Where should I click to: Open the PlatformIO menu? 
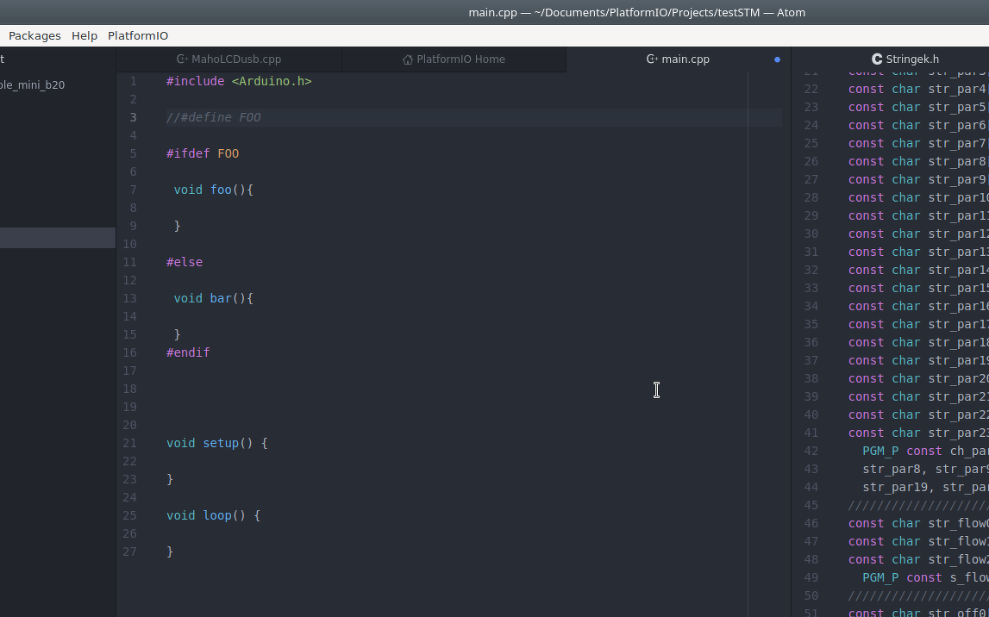(x=138, y=35)
